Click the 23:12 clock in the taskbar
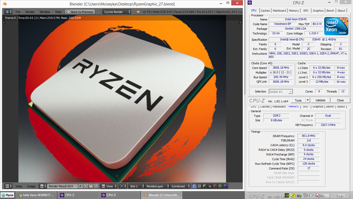This screenshot has width=353, height=199. tap(341, 195)
